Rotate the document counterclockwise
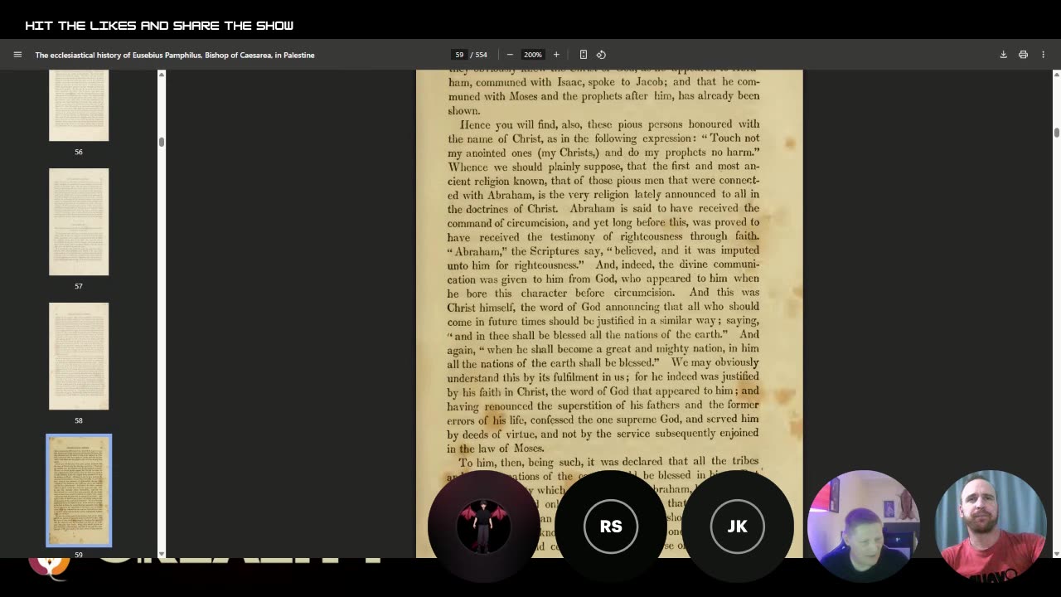 point(601,55)
